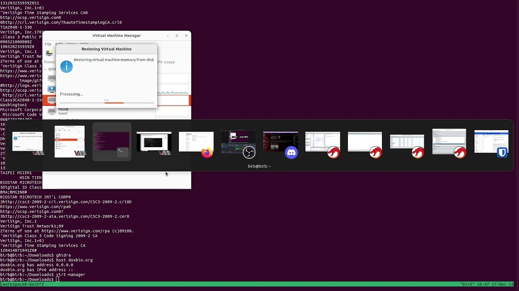Image resolution: width=519 pixels, height=291 pixels.
Task: Click the monitor icon of highlighted VM row
Action: [51, 100]
